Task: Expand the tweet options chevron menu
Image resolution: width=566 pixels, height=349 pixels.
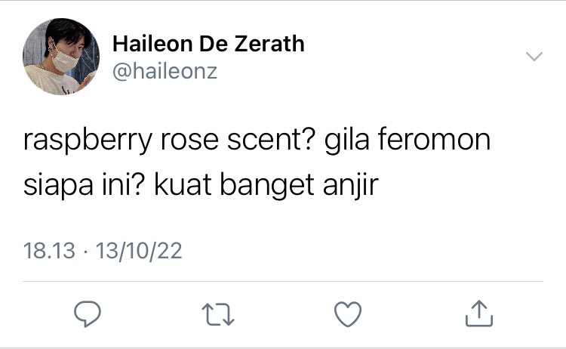Action: pyautogui.click(x=534, y=57)
